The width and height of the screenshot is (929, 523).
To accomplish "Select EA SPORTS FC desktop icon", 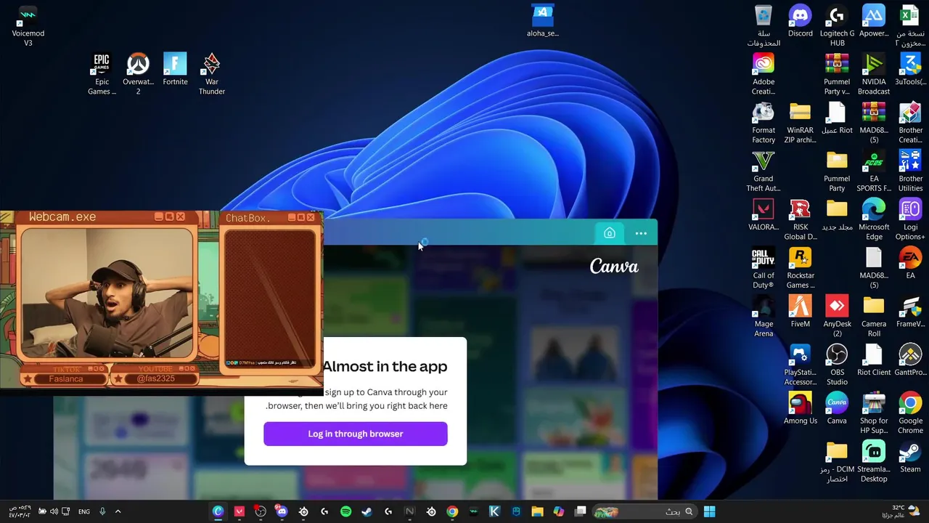I will [x=874, y=171].
